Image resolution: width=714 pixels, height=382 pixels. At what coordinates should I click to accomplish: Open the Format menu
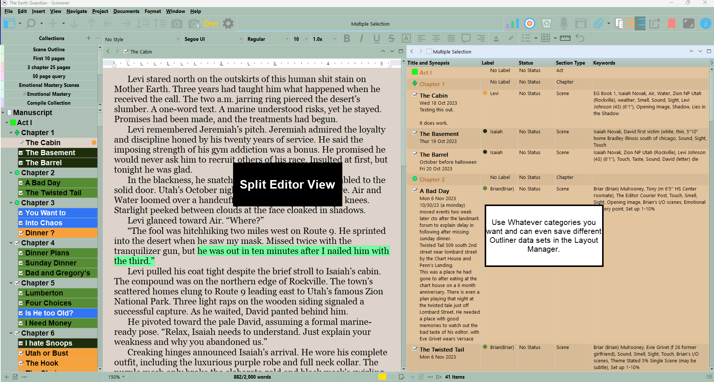point(153,11)
